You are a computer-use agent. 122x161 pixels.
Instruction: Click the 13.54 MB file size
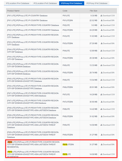pos(94,80)
